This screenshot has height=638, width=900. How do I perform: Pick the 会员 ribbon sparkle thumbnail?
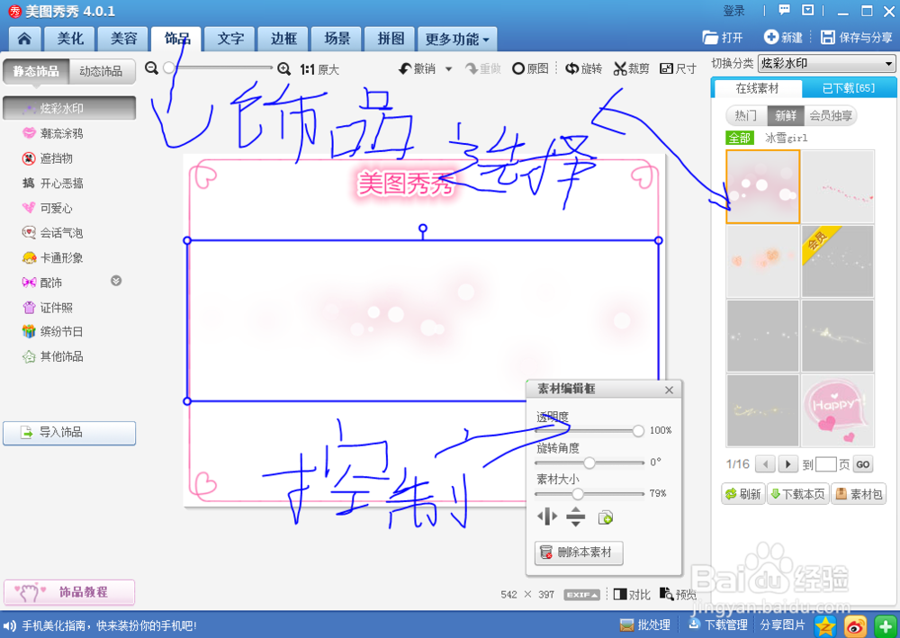(837, 261)
